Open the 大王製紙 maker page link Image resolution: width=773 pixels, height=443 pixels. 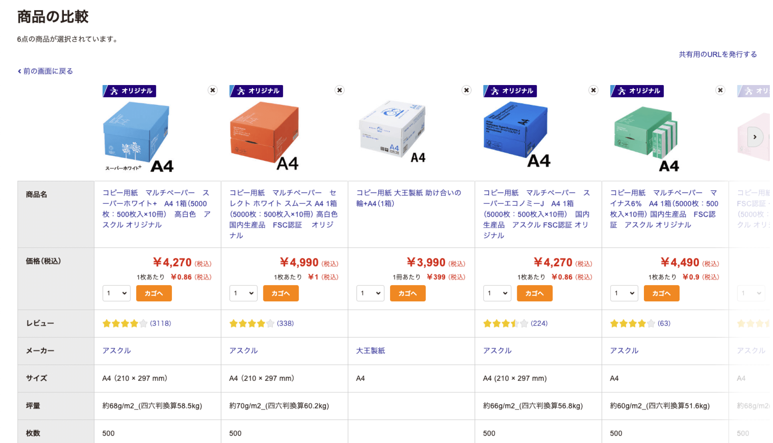pos(371,350)
